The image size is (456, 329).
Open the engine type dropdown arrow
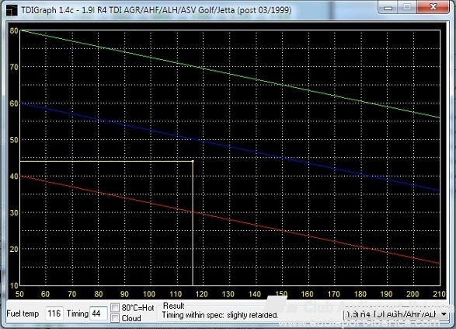(444, 314)
